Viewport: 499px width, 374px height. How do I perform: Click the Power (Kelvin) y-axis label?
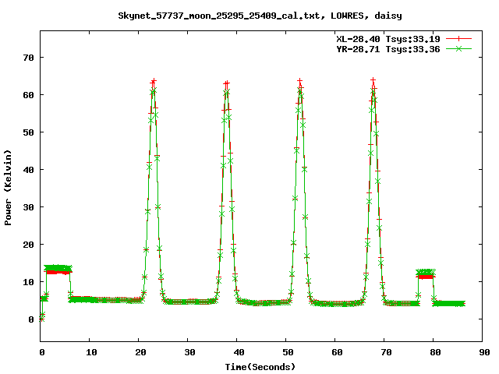[x=9, y=187]
